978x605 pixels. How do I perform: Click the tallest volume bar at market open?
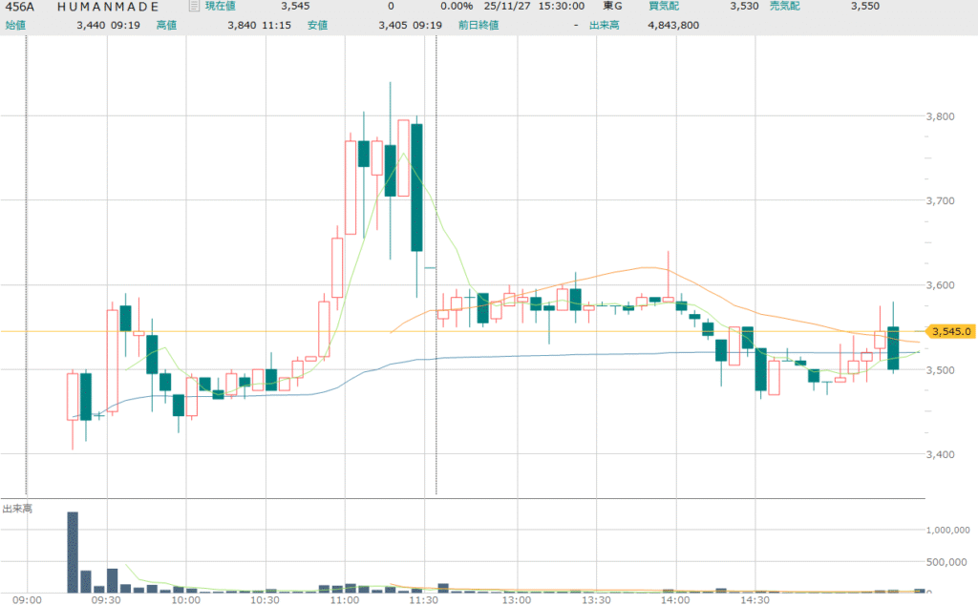73,552
